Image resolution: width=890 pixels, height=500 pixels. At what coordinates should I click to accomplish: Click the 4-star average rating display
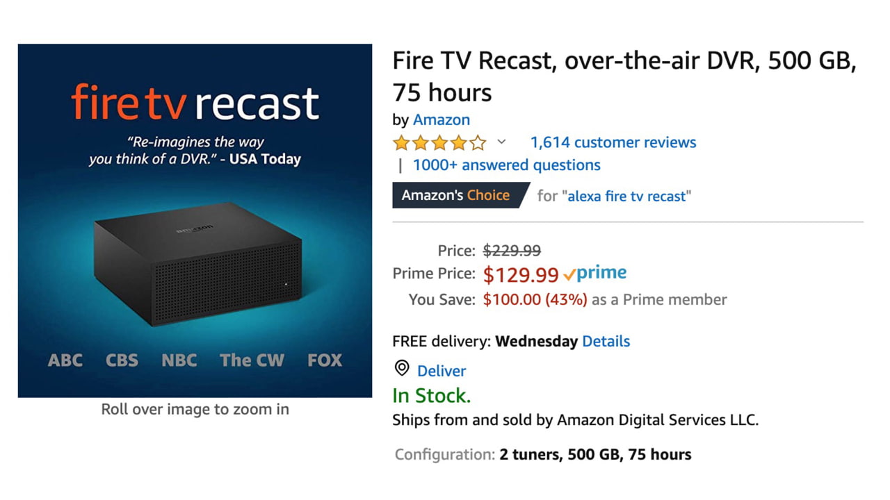tap(440, 142)
